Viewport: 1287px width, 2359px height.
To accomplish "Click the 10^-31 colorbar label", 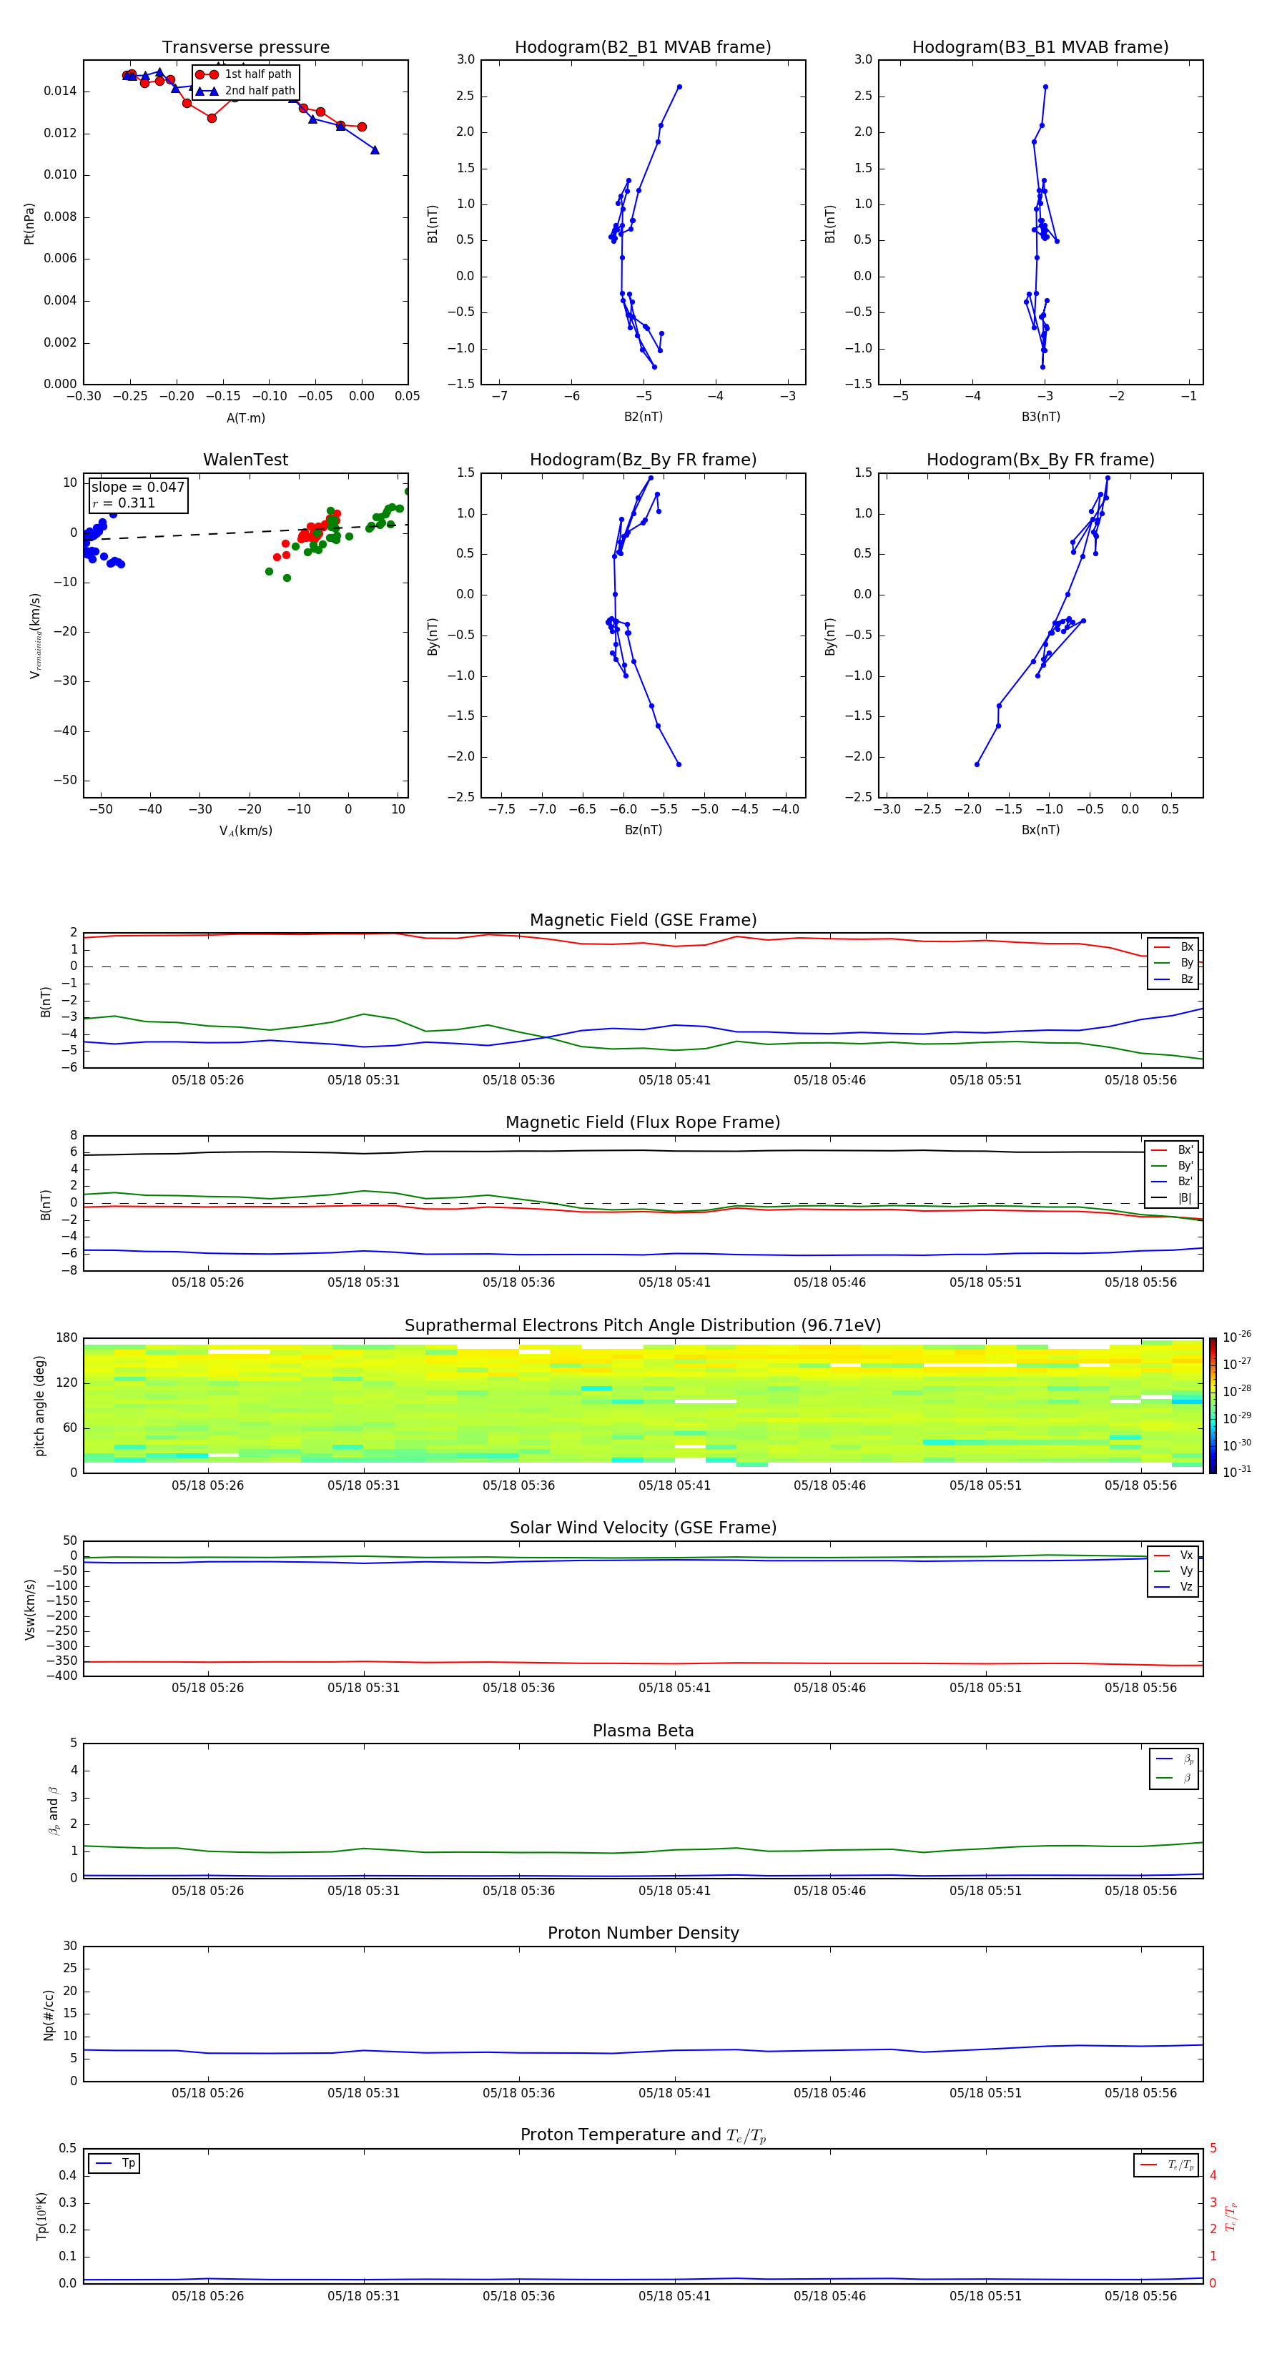I will [x=1237, y=1472].
